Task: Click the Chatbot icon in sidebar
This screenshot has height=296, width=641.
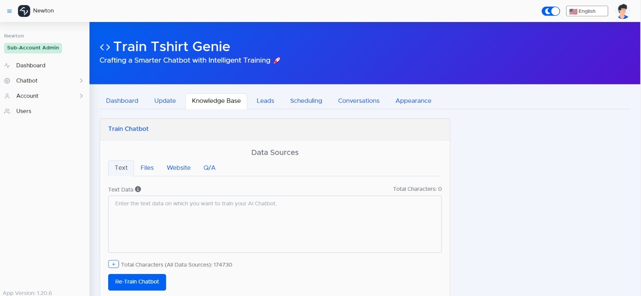Action: point(7,81)
